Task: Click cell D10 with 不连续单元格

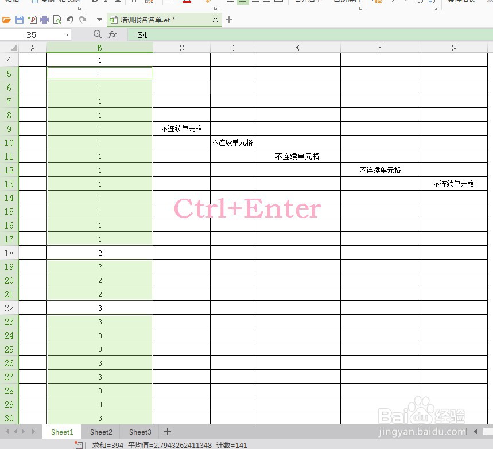Action: click(x=232, y=142)
